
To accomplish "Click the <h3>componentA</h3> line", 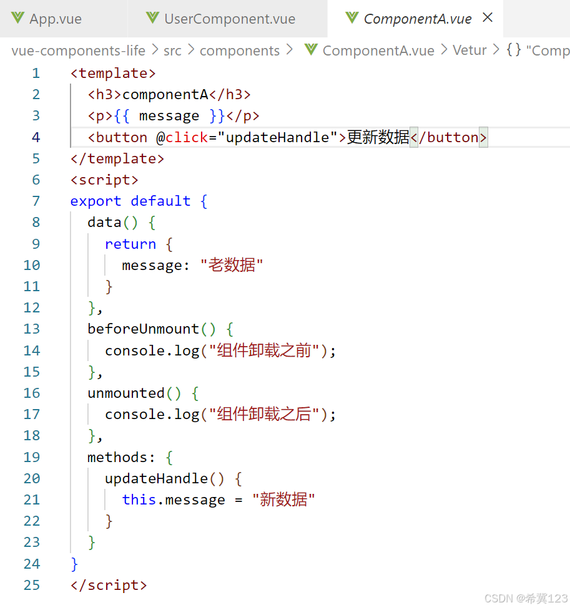I will (169, 95).
